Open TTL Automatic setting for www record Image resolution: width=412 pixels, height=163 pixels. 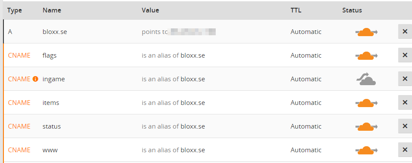coord(306,150)
